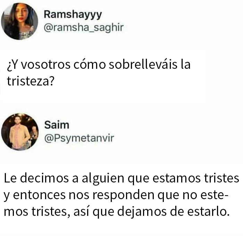Open Ramshayyy's profile picture
The width and height of the screenshot is (243, 236).
coord(19,22)
